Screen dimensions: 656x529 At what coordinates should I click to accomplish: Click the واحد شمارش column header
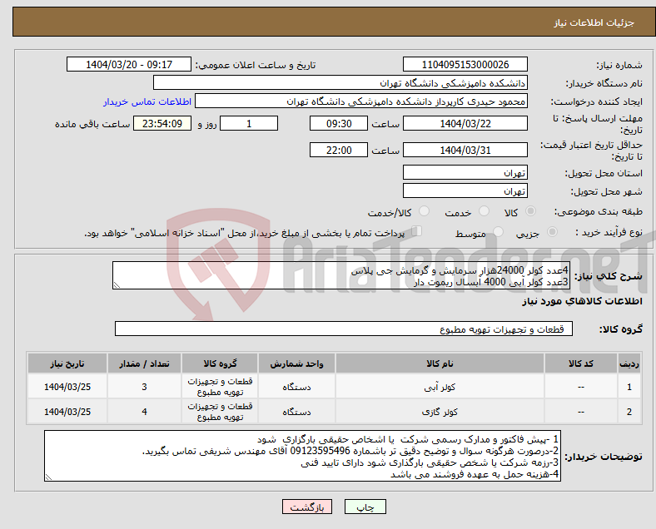(x=296, y=363)
